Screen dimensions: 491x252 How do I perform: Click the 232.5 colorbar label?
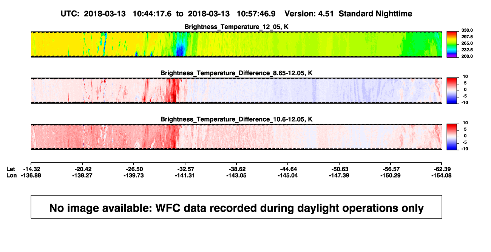coord(466,50)
